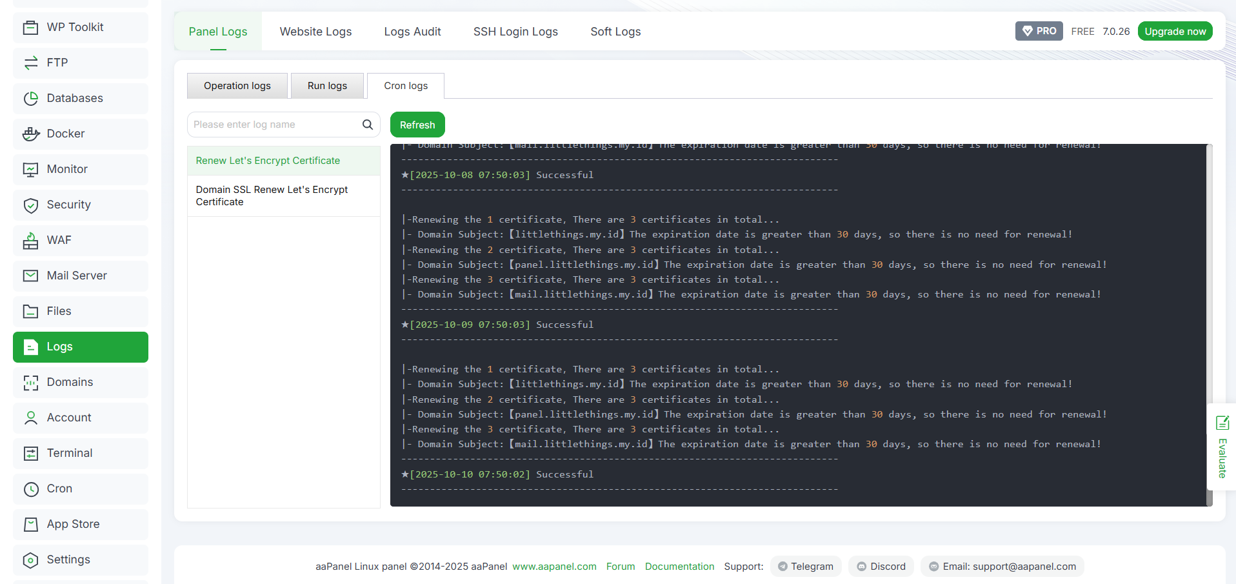This screenshot has height=584, width=1236.
Task: Open the App Store sidebar icon
Action: (x=31, y=524)
